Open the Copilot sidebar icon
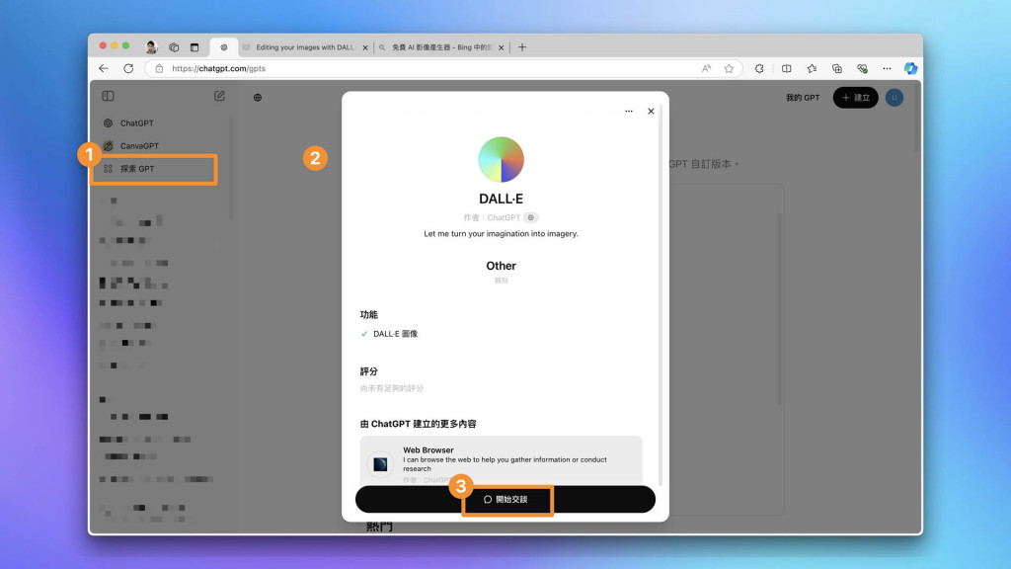Viewport: 1011px width, 569px height. [910, 68]
